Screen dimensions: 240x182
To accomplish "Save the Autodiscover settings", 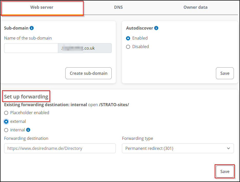I will [x=225, y=73].
